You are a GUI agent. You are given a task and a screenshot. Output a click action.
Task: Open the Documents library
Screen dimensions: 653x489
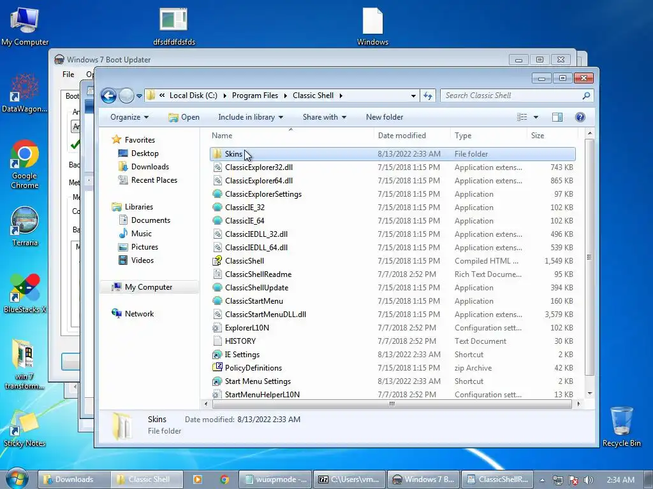[x=150, y=220]
